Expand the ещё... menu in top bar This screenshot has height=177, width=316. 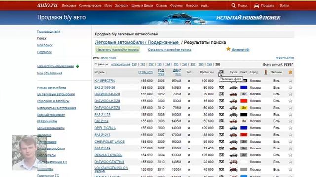click(x=205, y=5)
